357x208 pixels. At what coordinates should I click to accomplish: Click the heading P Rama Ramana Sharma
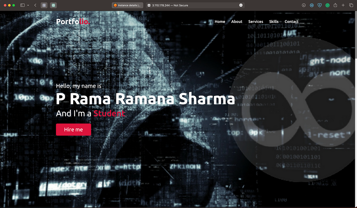point(145,99)
